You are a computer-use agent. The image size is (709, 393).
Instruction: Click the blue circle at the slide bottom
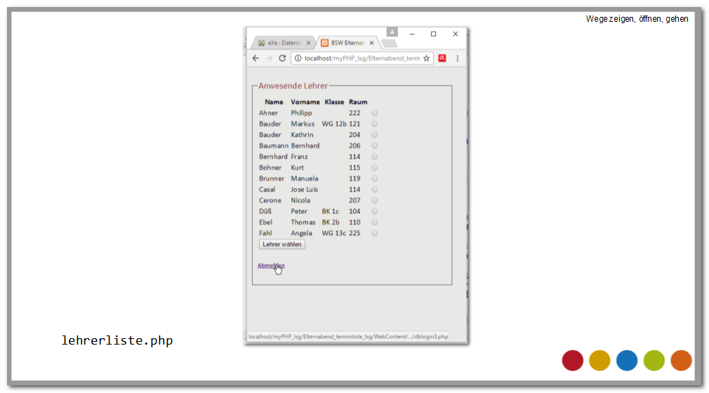pyautogui.click(x=627, y=360)
